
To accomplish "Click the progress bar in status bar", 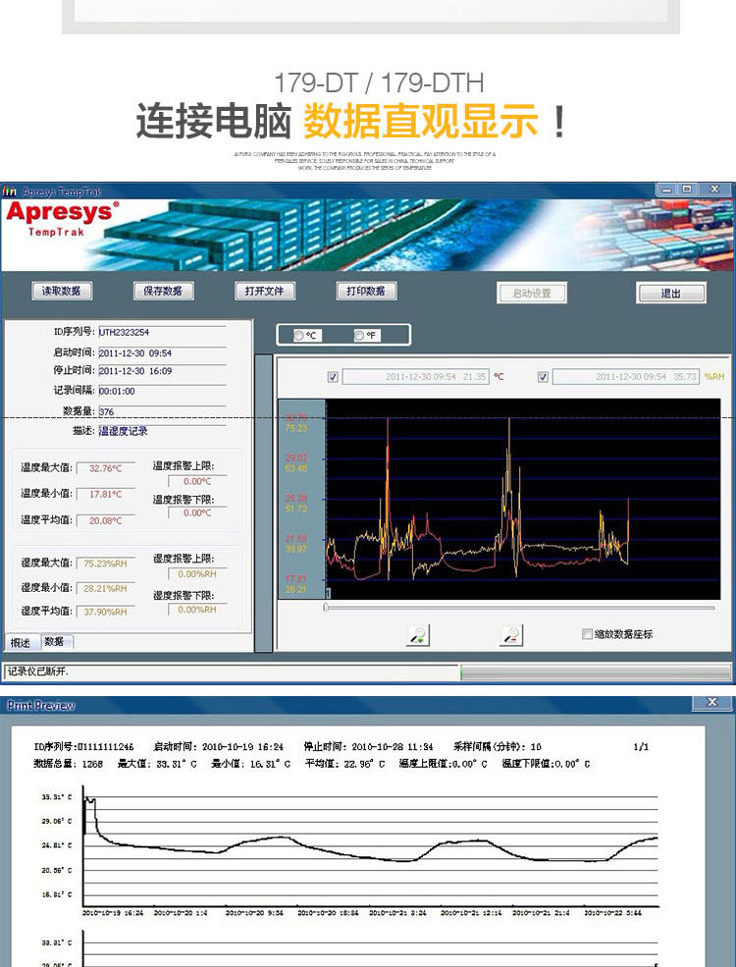I will (x=596, y=672).
